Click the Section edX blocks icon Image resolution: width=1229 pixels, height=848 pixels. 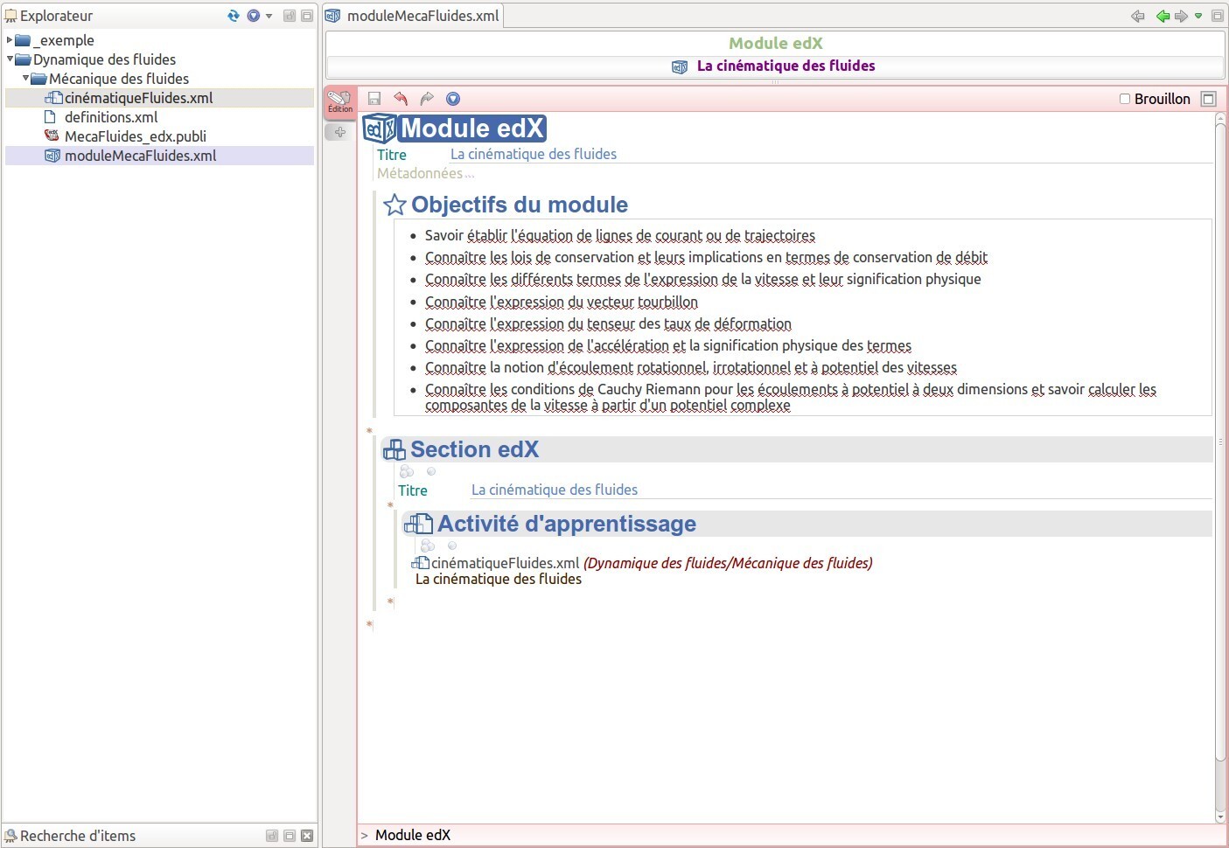[395, 449]
